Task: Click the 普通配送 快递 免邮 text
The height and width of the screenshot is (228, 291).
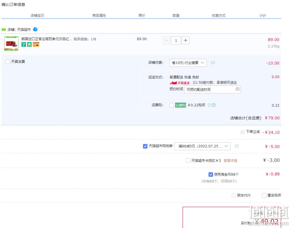Action: point(184,77)
